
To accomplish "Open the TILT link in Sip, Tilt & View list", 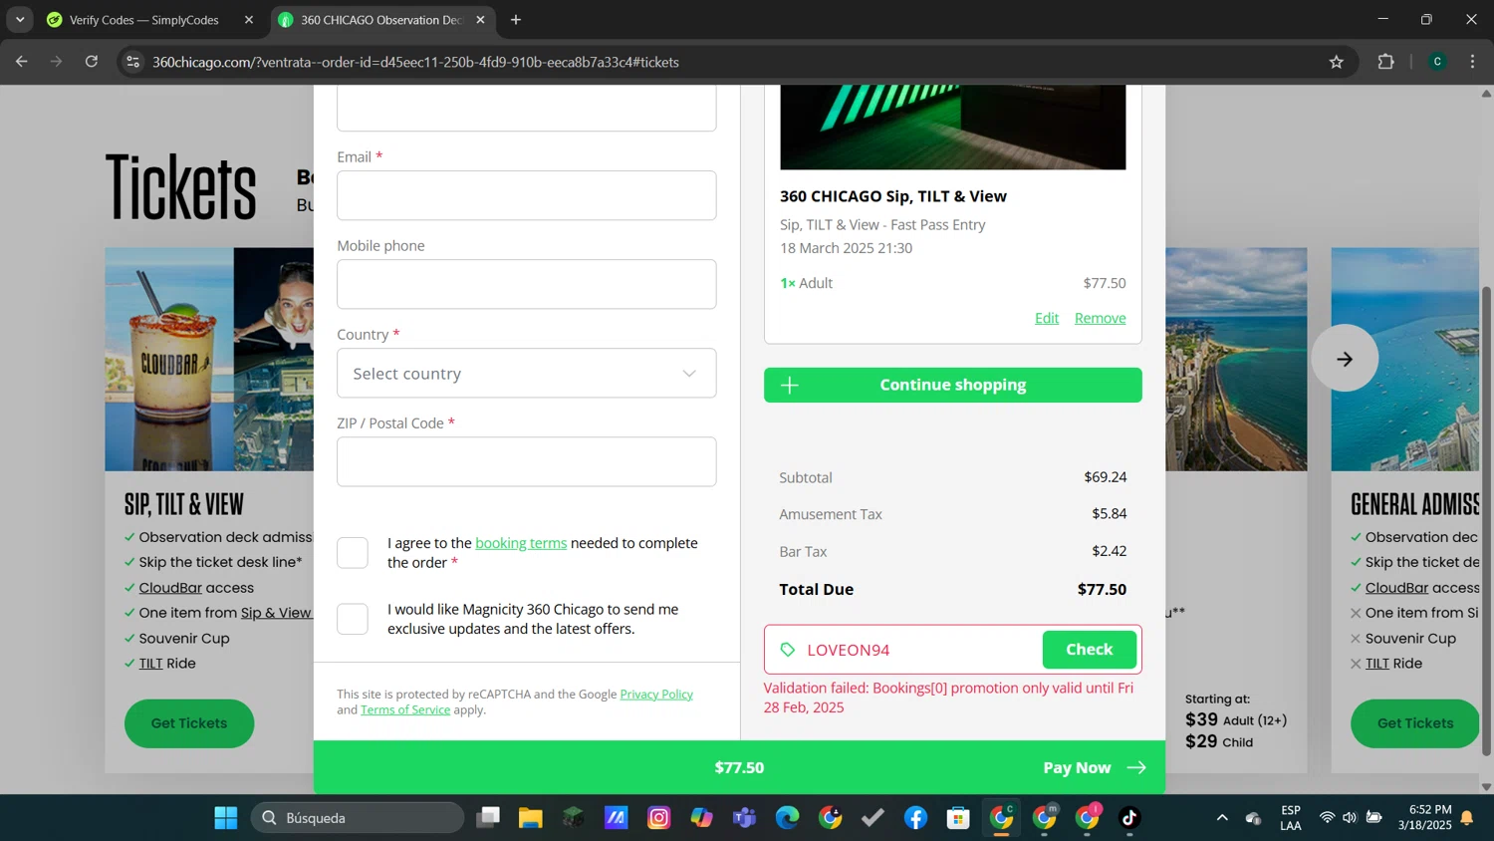I will point(150,664).
